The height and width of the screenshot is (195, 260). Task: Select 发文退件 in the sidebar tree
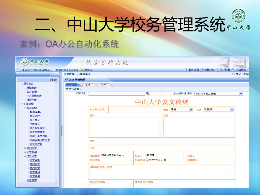pos(35,116)
